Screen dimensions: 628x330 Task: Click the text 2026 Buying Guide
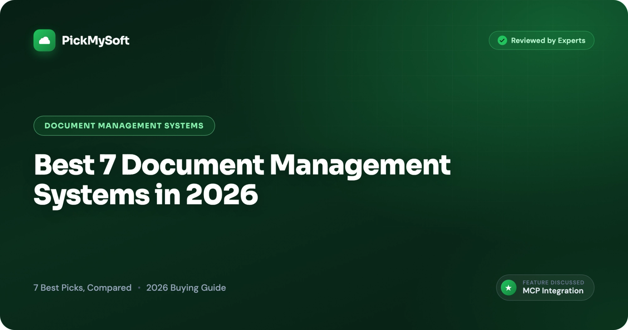(x=186, y=288)
